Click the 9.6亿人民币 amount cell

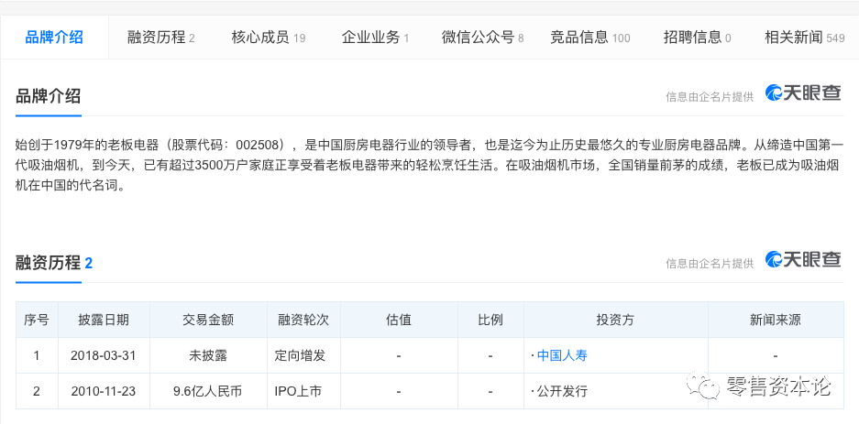tap(208, 391)
